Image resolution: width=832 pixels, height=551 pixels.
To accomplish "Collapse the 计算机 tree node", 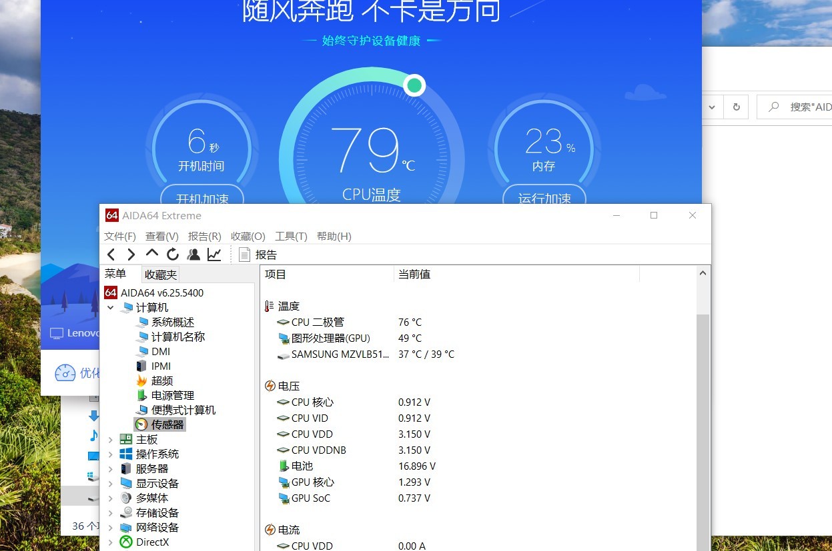I will tap(111, 308).
